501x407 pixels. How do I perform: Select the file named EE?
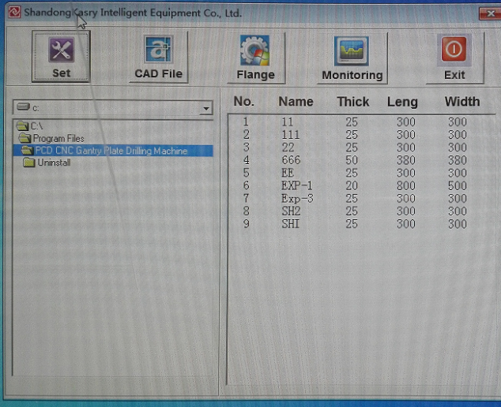tap(288, 173)
